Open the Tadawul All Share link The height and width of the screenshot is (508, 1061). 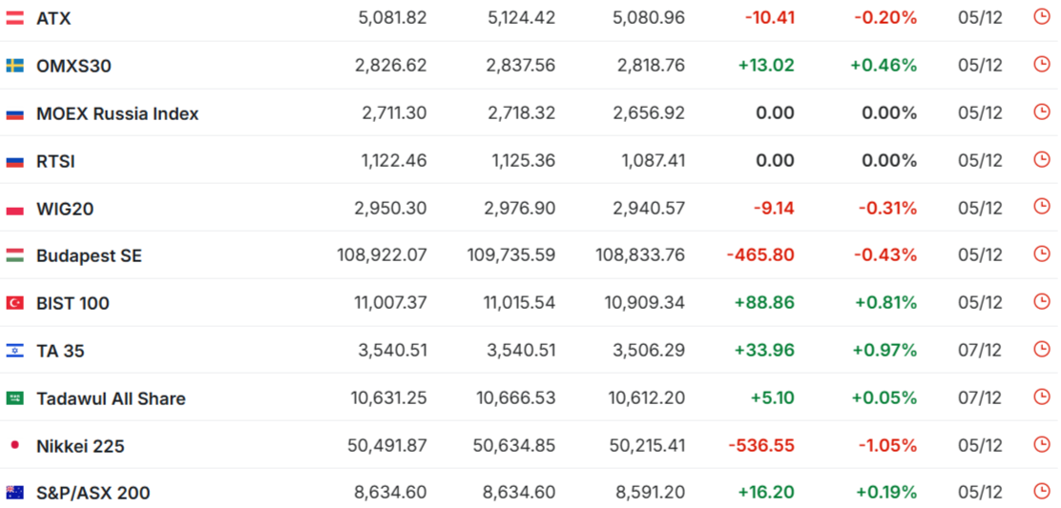point(111,398)
